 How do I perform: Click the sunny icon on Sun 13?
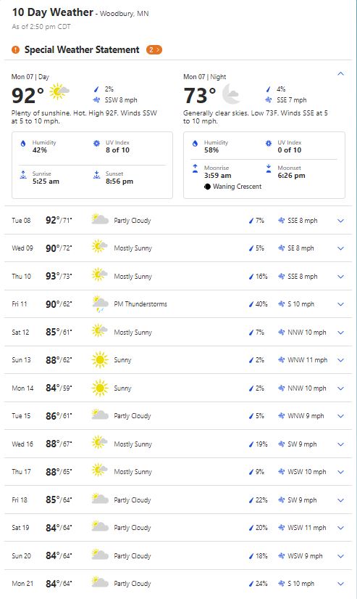(x=100, y=360)
